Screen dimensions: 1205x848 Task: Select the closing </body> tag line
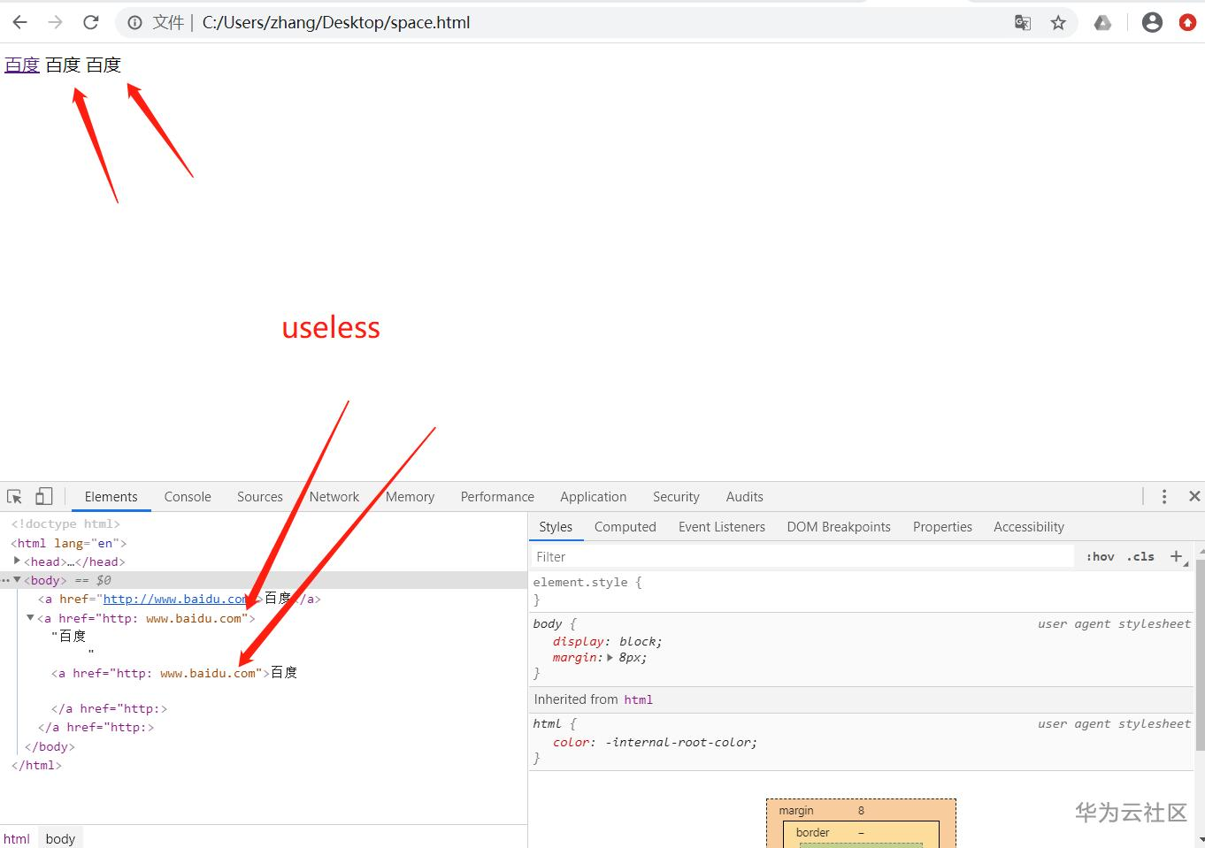click(50, 746)
